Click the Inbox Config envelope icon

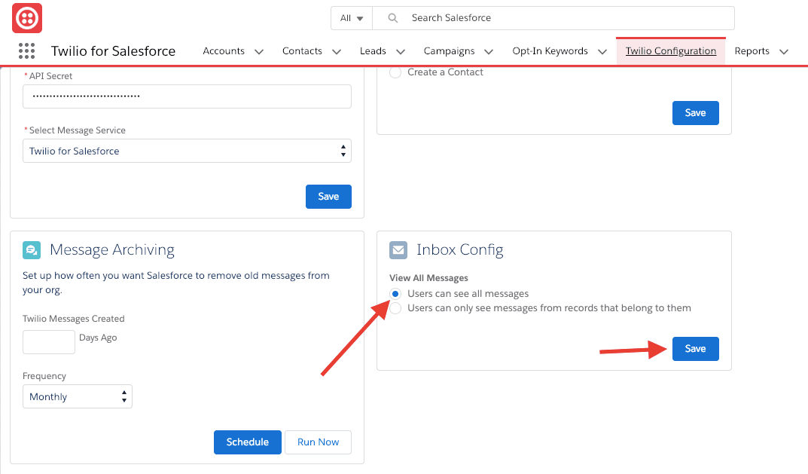coord(398,249)
